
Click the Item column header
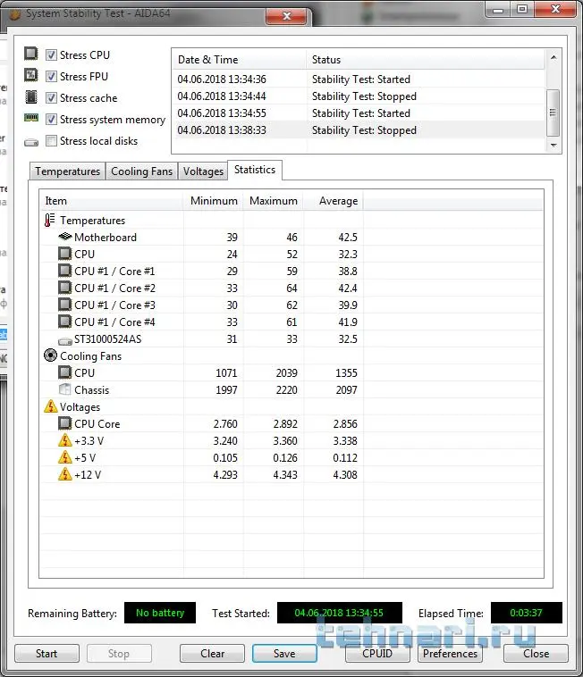(x=112, y=201)
